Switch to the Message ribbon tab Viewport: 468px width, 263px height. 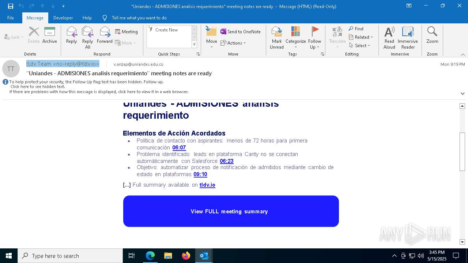[35, 18]
